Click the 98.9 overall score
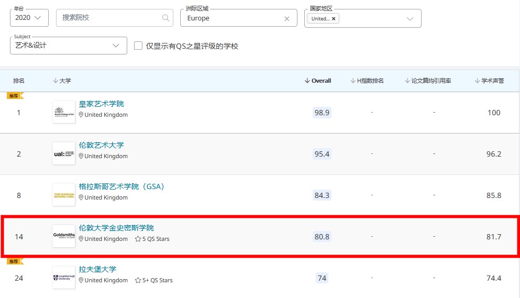 [x=322, y=113]
